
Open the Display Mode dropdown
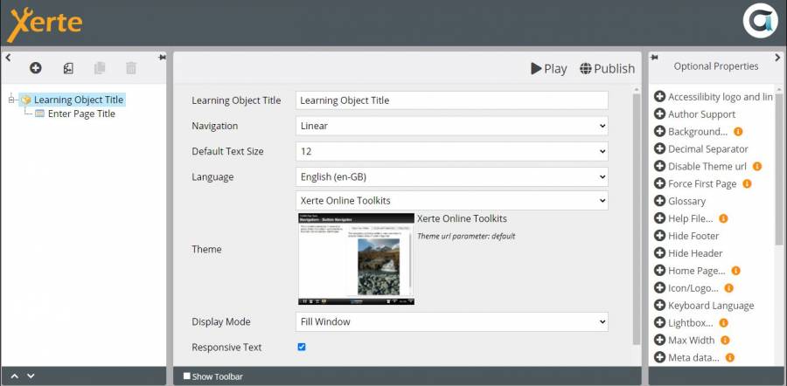tap(451, 321)
